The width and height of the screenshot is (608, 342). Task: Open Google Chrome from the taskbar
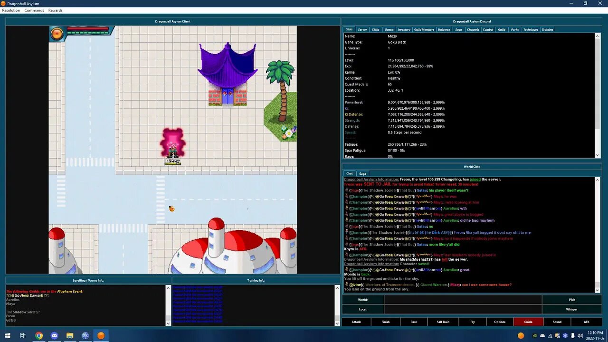[39, 335]
